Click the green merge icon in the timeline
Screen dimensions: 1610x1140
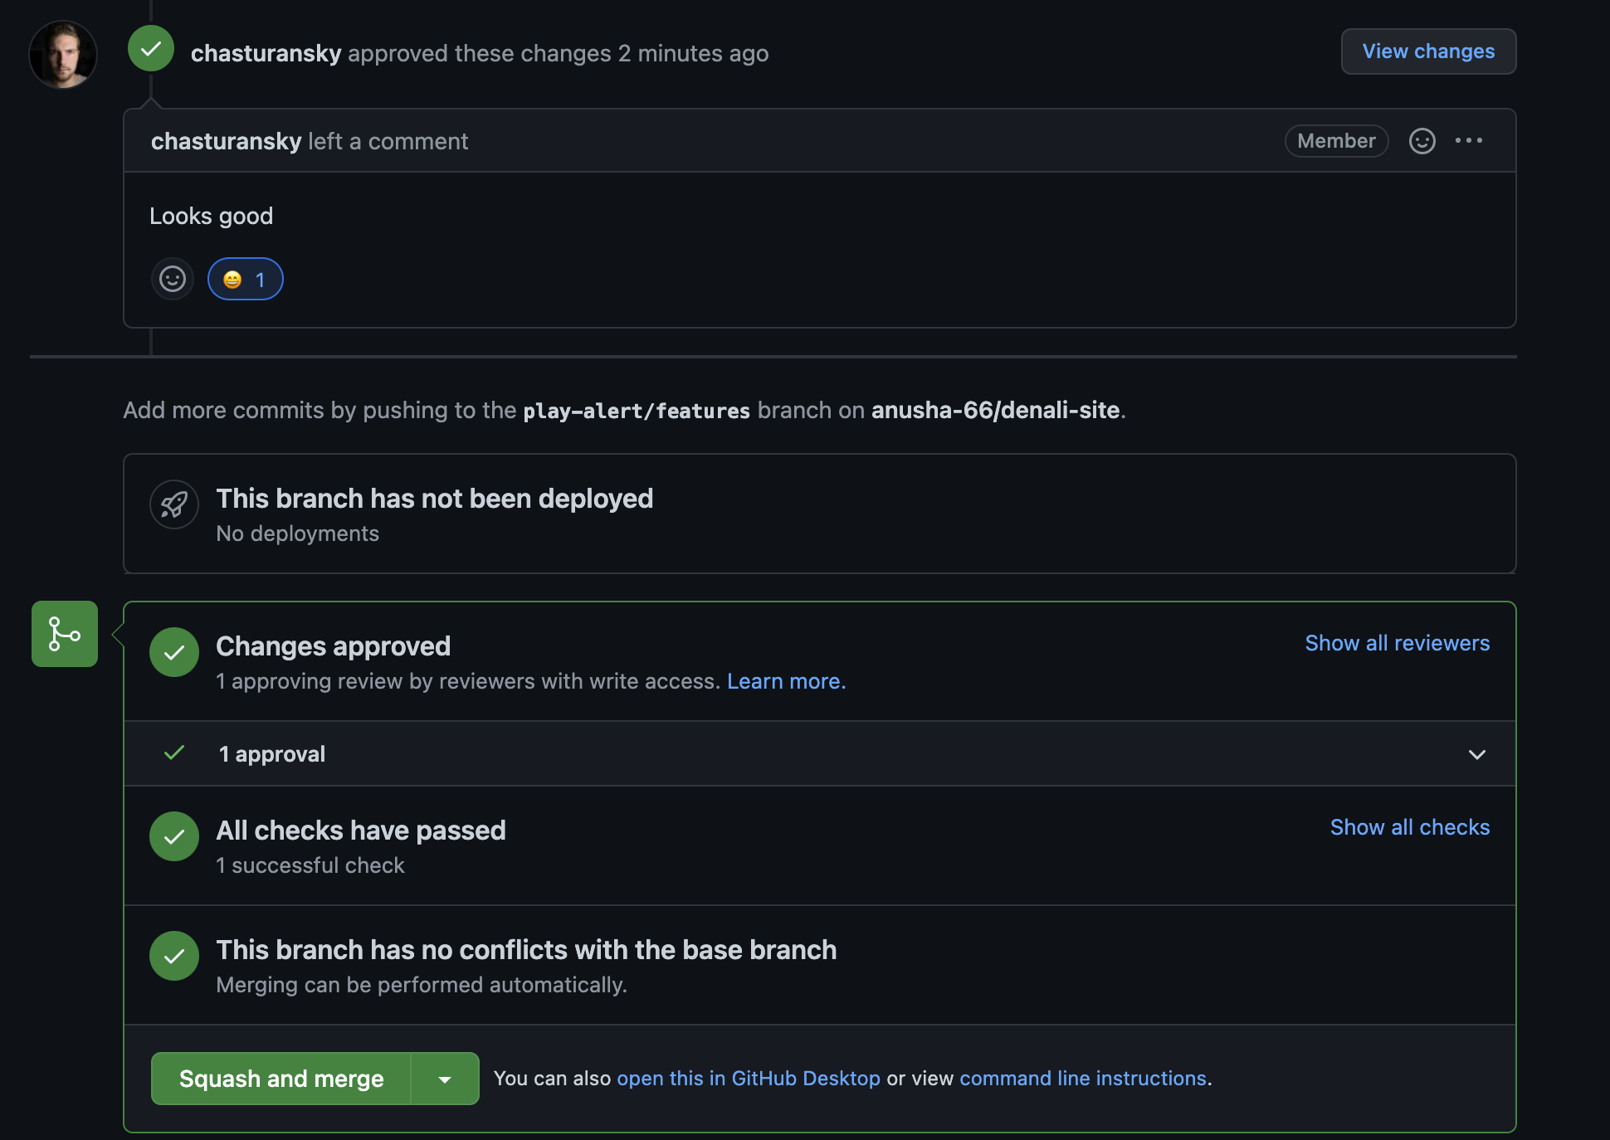coord(64,634)
